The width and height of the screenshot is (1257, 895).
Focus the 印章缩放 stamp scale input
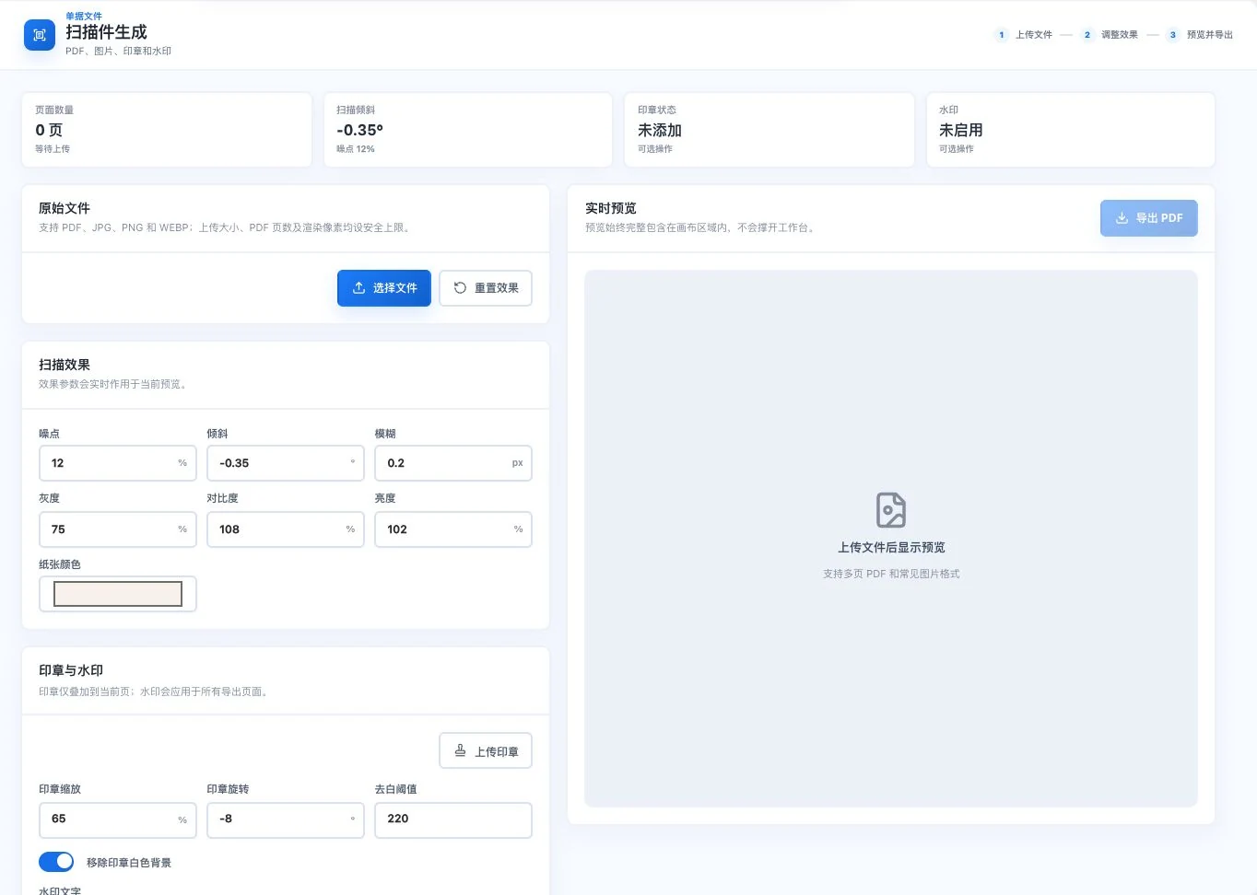(x=118, y=819)
